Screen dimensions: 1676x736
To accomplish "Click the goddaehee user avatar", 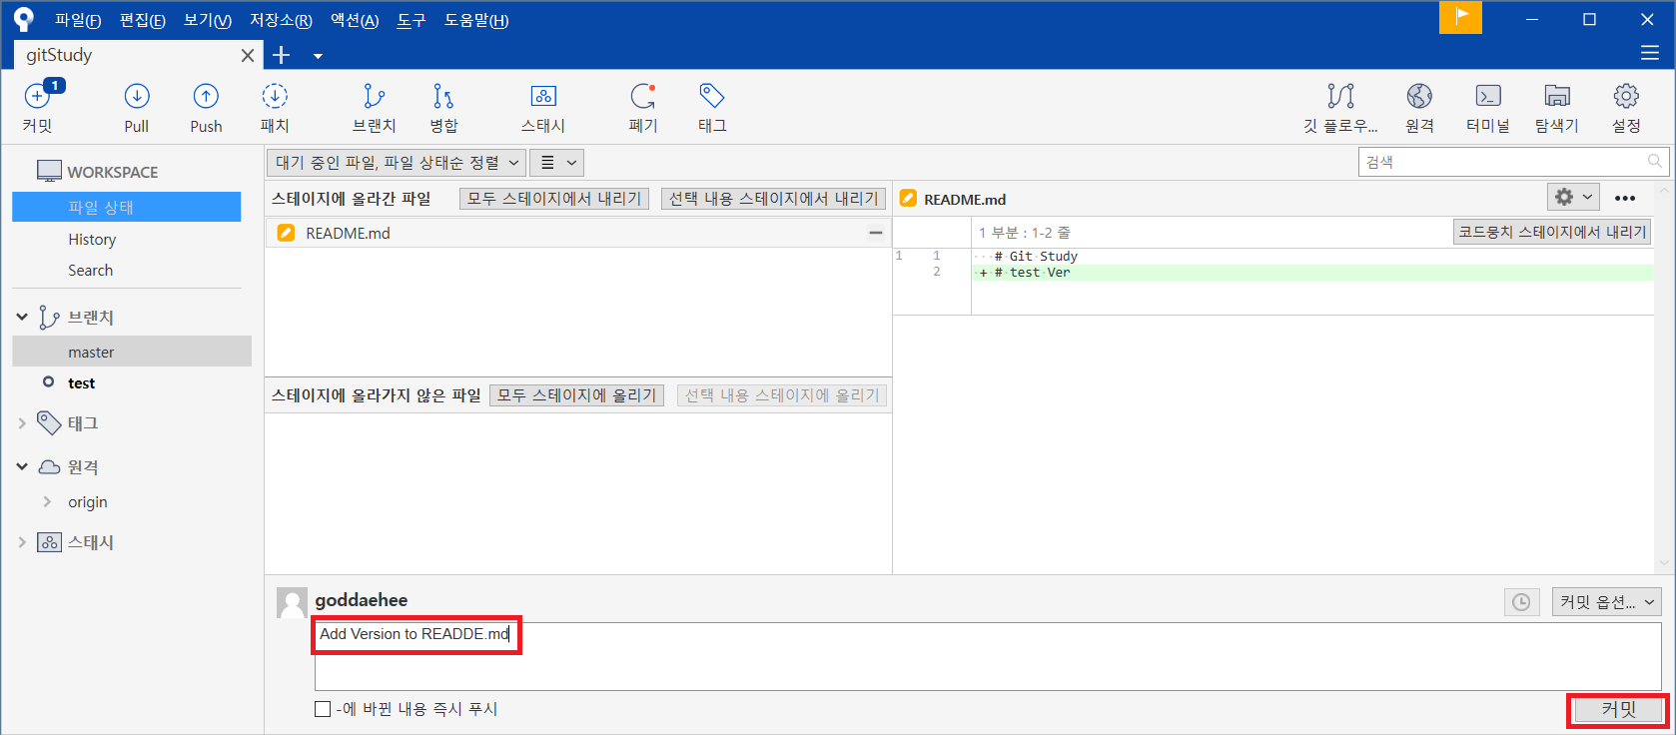I will click(x=292, y=602).
